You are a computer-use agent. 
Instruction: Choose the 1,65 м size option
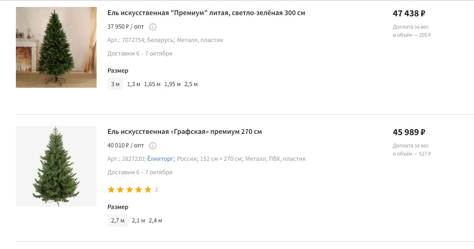[152, 84]
